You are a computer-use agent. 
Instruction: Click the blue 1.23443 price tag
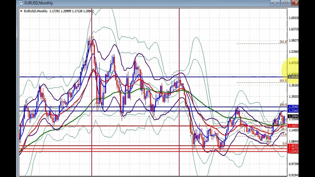(293, 111)
